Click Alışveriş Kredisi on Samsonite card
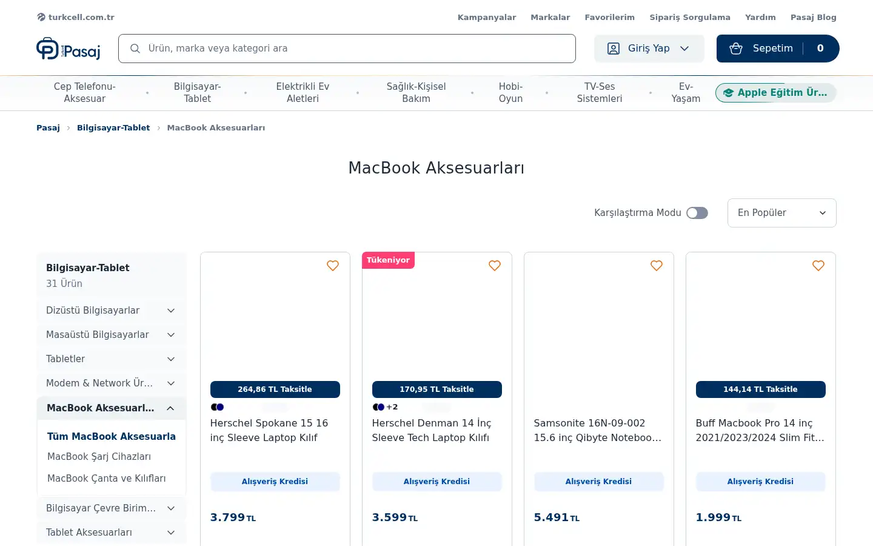873x546 pixels. coord(599,482)
